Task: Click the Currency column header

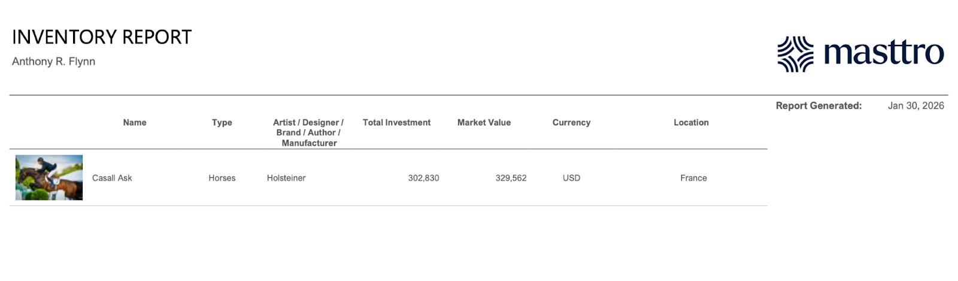Action: 571,122
